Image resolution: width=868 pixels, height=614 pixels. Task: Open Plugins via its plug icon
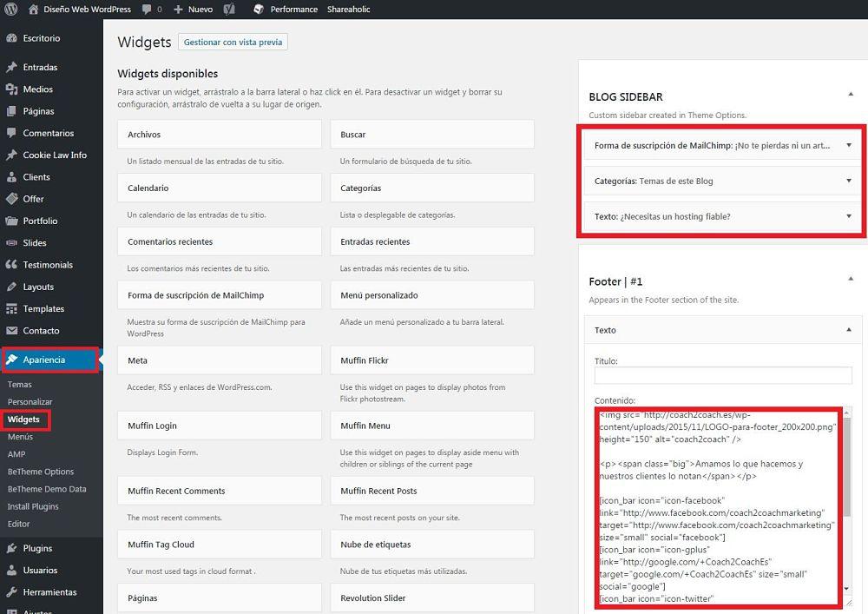12,548
